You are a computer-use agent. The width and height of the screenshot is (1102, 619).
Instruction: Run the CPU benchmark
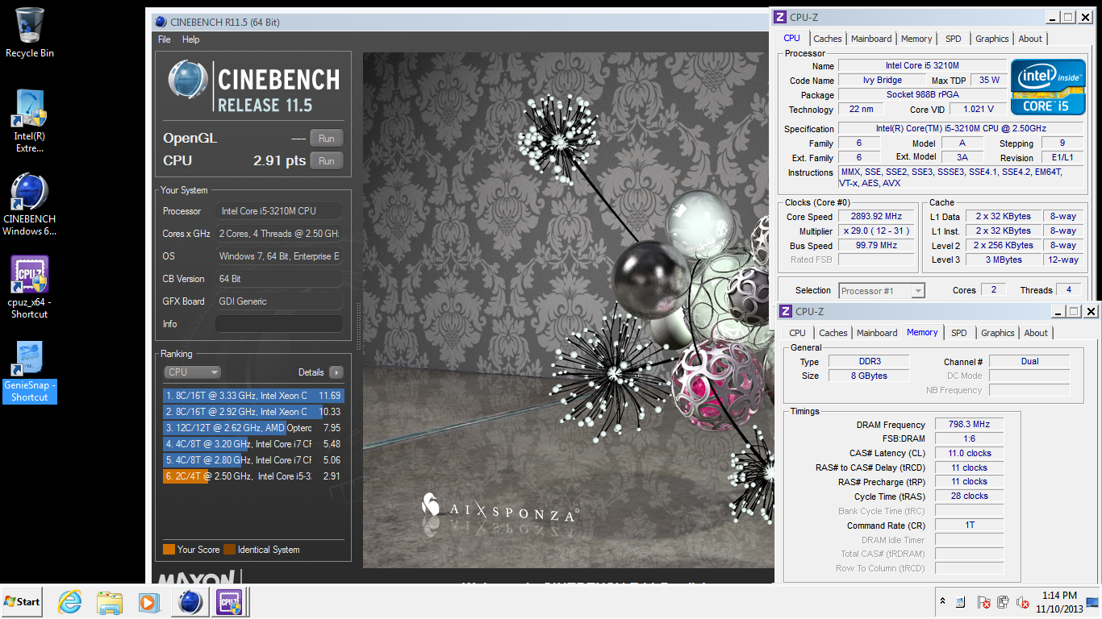[x=326, y=160]
